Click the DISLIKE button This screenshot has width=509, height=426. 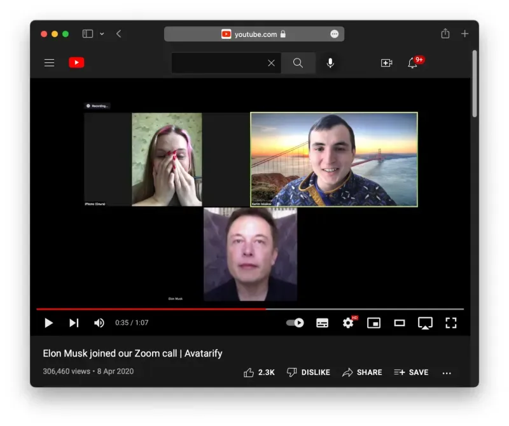pyautogui.click(x=309, y=373)
